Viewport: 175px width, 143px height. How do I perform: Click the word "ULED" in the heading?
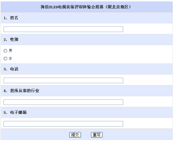(x=53, y=7)
